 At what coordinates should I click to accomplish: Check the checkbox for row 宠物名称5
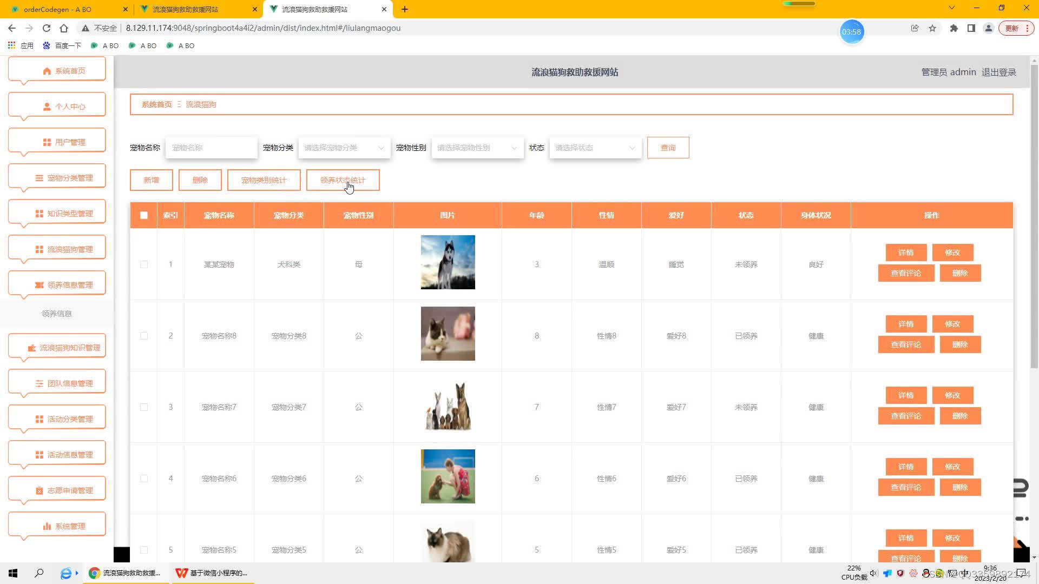click(144, 550)
